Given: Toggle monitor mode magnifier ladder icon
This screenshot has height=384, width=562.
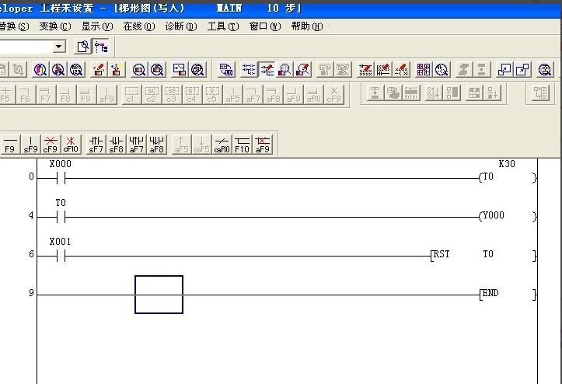Looking at the screenshot, I should pos(285,69).
